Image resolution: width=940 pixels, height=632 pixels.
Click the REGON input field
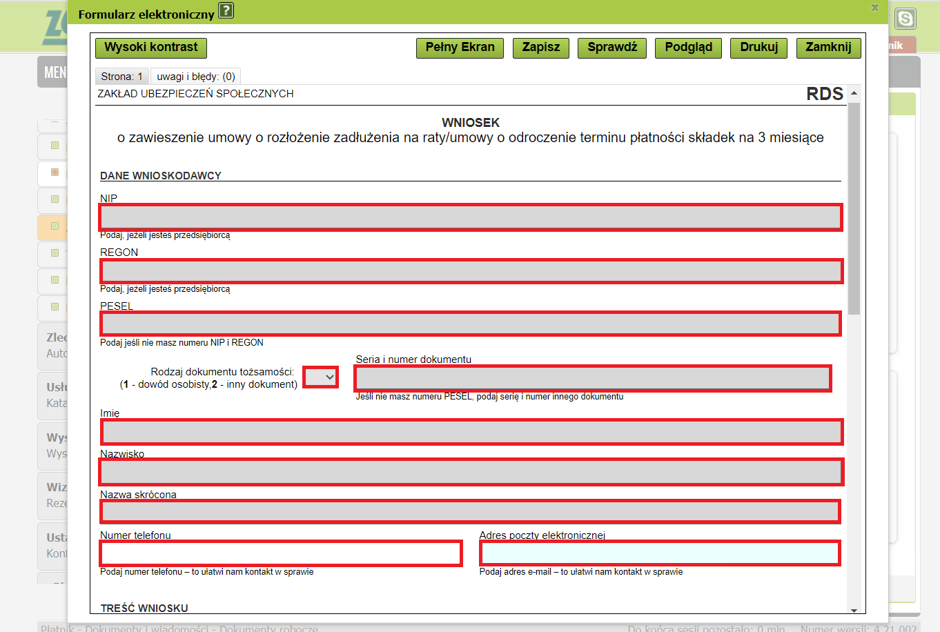point(471,271)
